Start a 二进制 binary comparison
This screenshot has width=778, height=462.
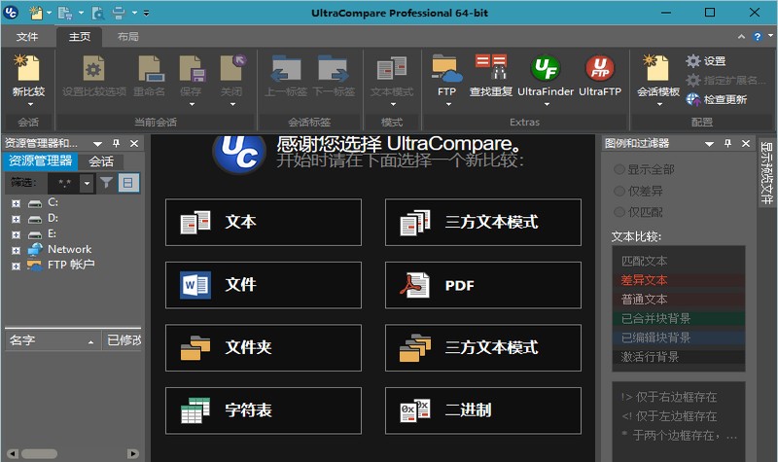pyautogui.click(x=483, y=410)
